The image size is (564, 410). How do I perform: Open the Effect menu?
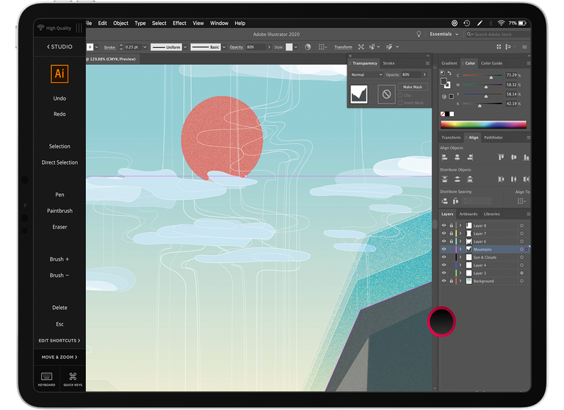pyautogui.click(x=179, y=23)
